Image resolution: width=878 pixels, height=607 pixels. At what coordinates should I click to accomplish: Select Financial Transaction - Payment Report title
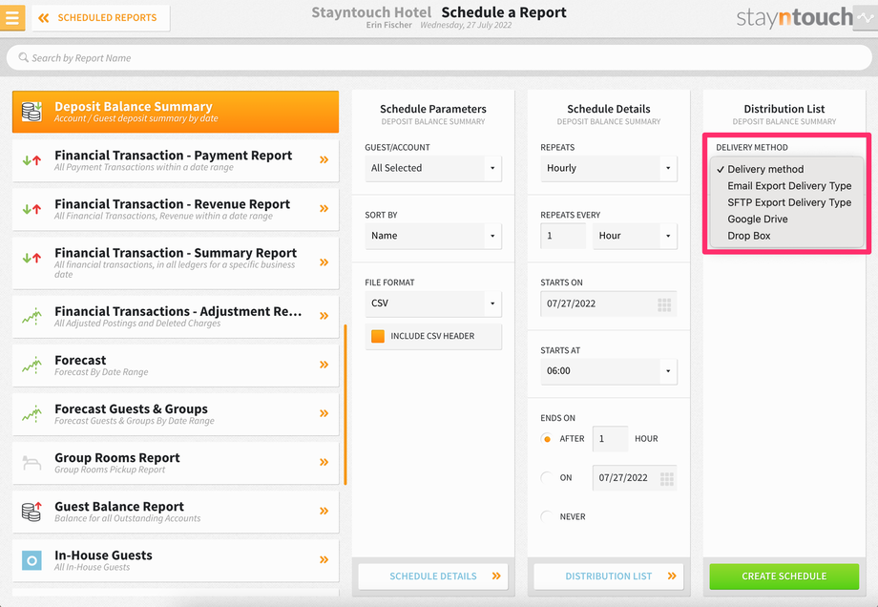tap(173, 156)
